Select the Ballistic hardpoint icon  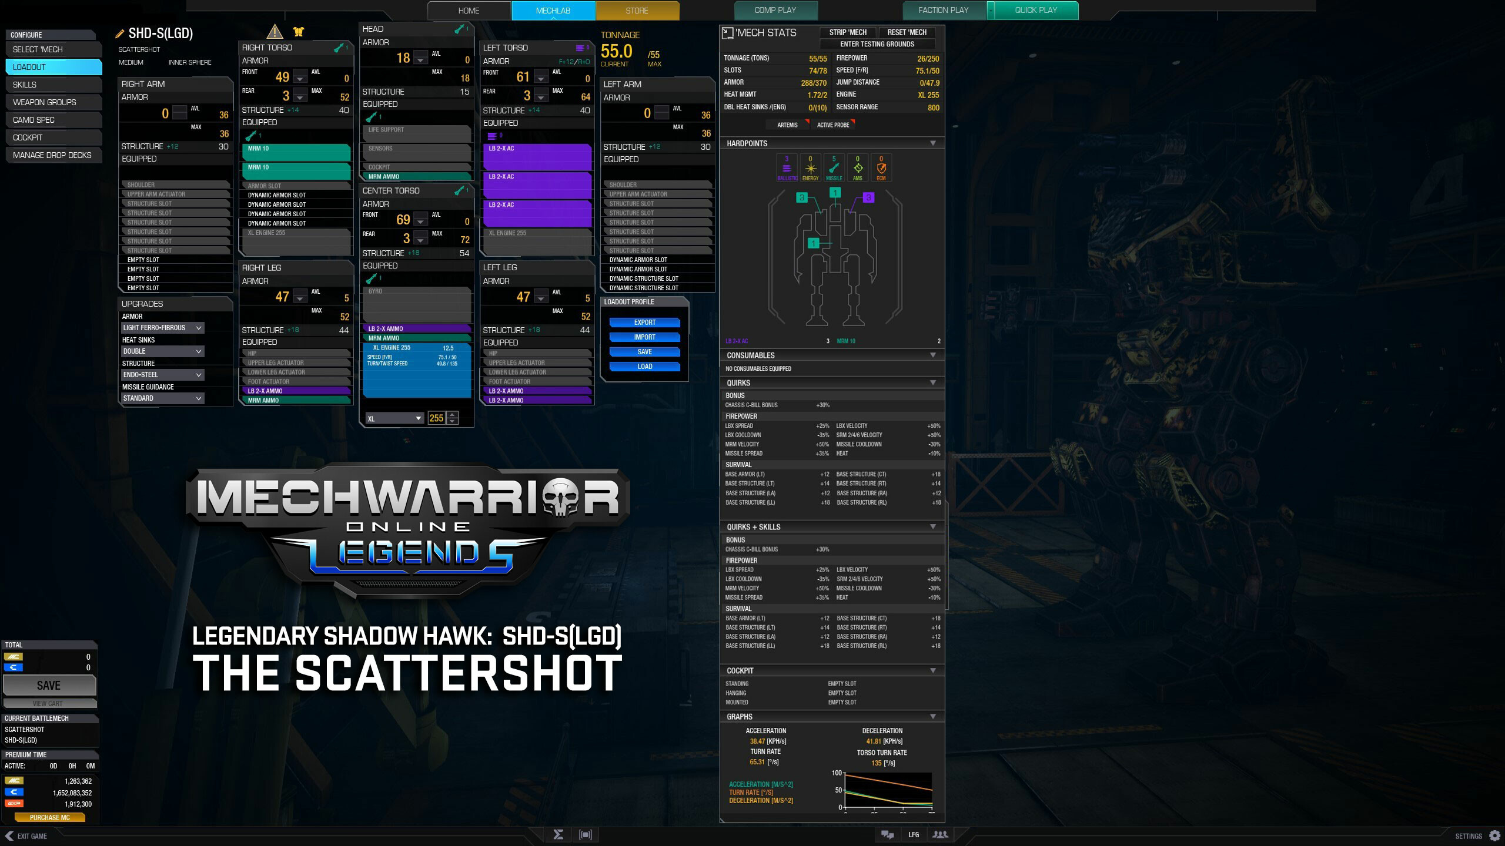click(787, 167)
